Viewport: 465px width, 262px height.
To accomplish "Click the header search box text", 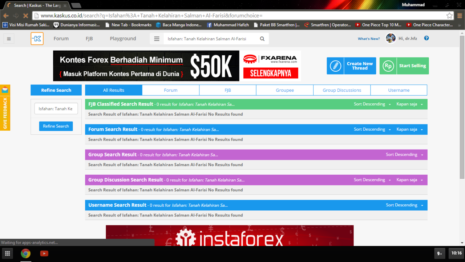I will click(207, 39).
